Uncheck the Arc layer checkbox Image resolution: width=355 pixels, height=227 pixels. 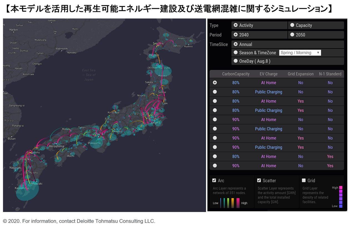point(214,180)
